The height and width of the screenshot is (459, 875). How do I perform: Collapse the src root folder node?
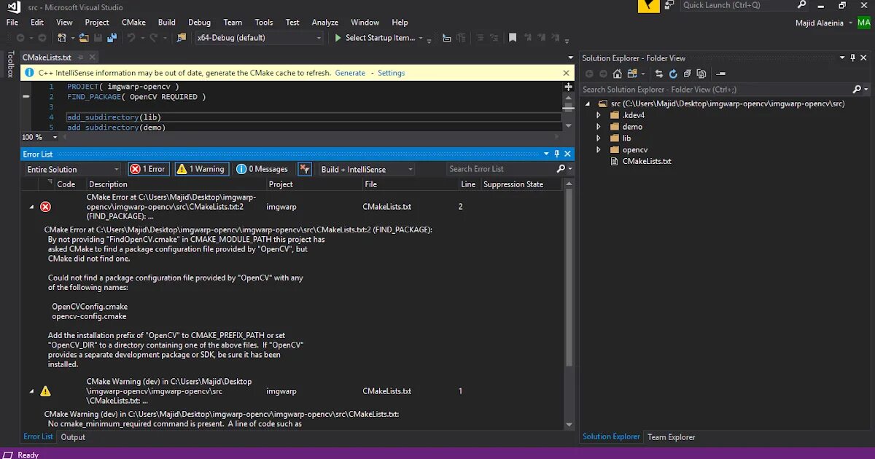588,103
